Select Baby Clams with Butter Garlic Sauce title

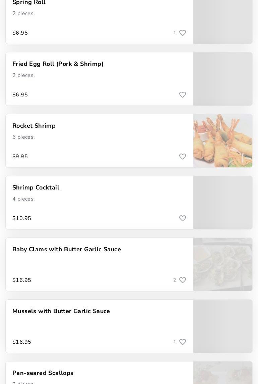(x=67, y=249)
